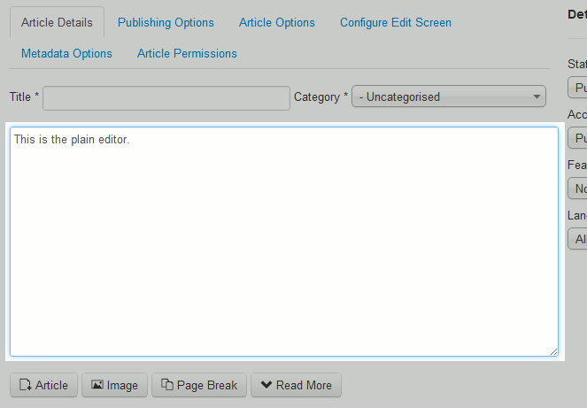Open the Status dropdown in right sidebar
Image resolution: width=587 pixels, height=408 pixels.
point(577,89)
